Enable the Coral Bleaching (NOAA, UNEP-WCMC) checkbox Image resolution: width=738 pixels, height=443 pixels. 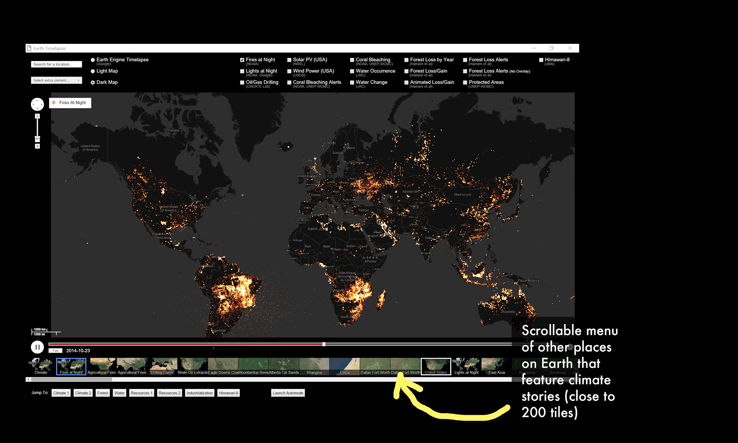352,60
